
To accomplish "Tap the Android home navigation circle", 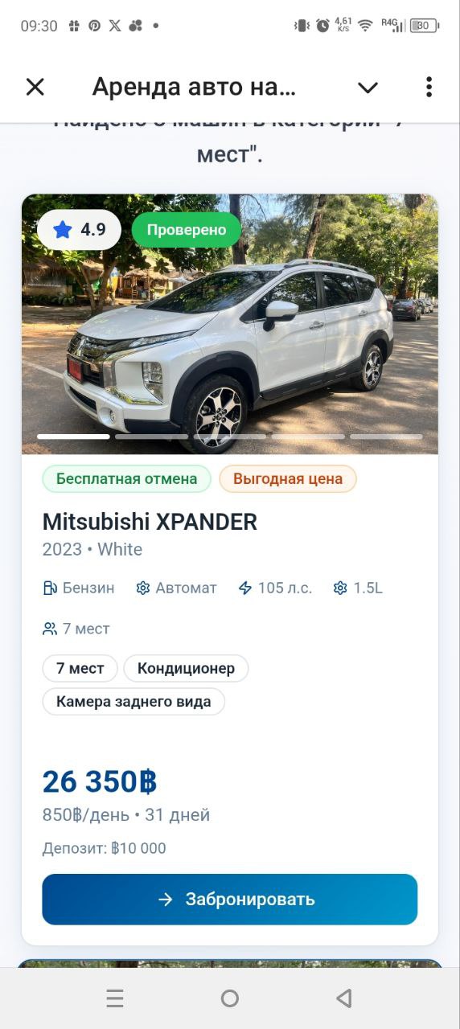I will (230, 998).
